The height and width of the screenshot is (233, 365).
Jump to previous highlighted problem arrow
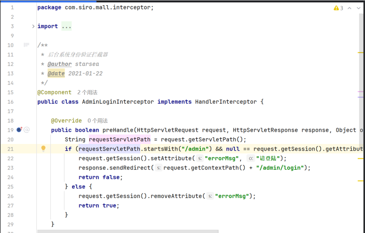[x=350, y=8]
